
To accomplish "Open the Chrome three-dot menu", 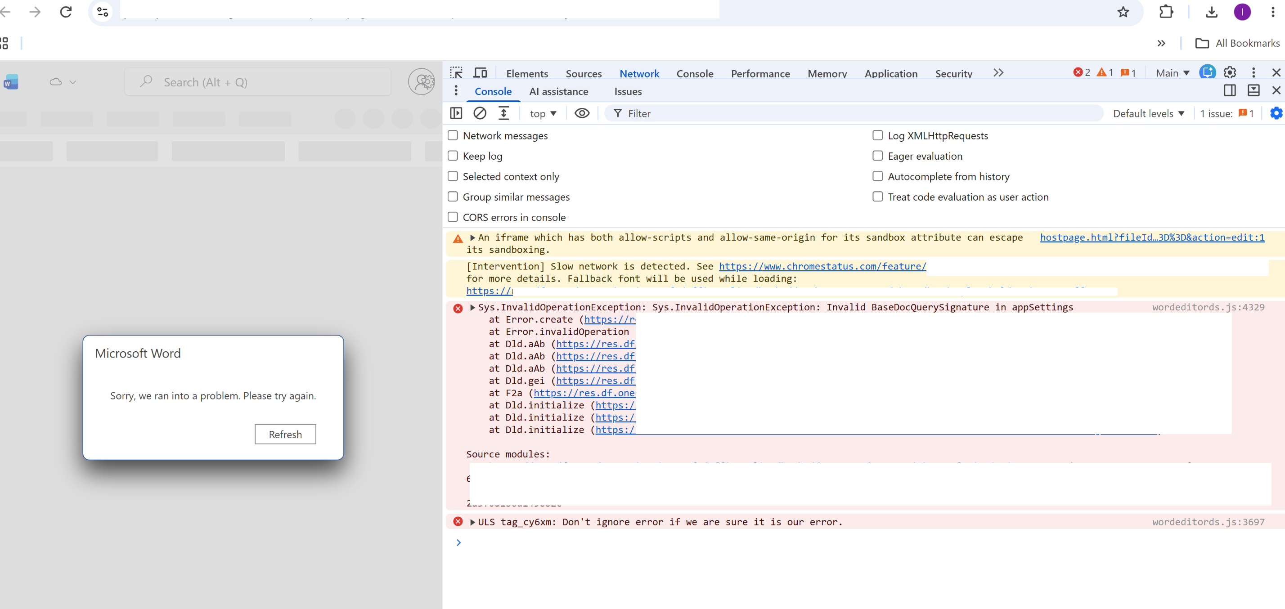I will coord(1272,12).
